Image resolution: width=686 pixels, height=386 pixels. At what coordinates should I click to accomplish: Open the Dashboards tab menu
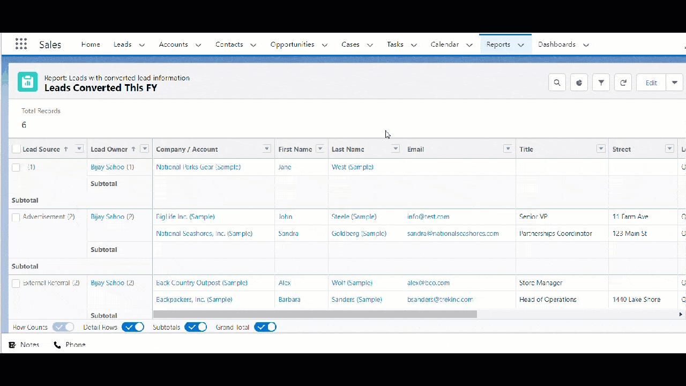[x=586, y=44]
